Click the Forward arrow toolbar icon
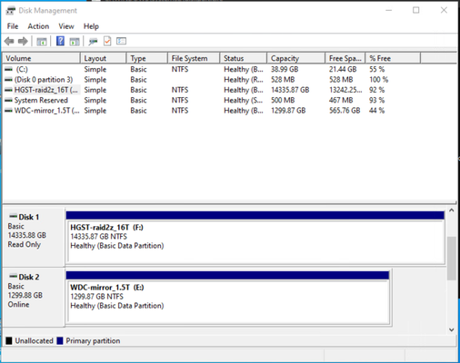 pyautogui.click(x=23, y=41)
